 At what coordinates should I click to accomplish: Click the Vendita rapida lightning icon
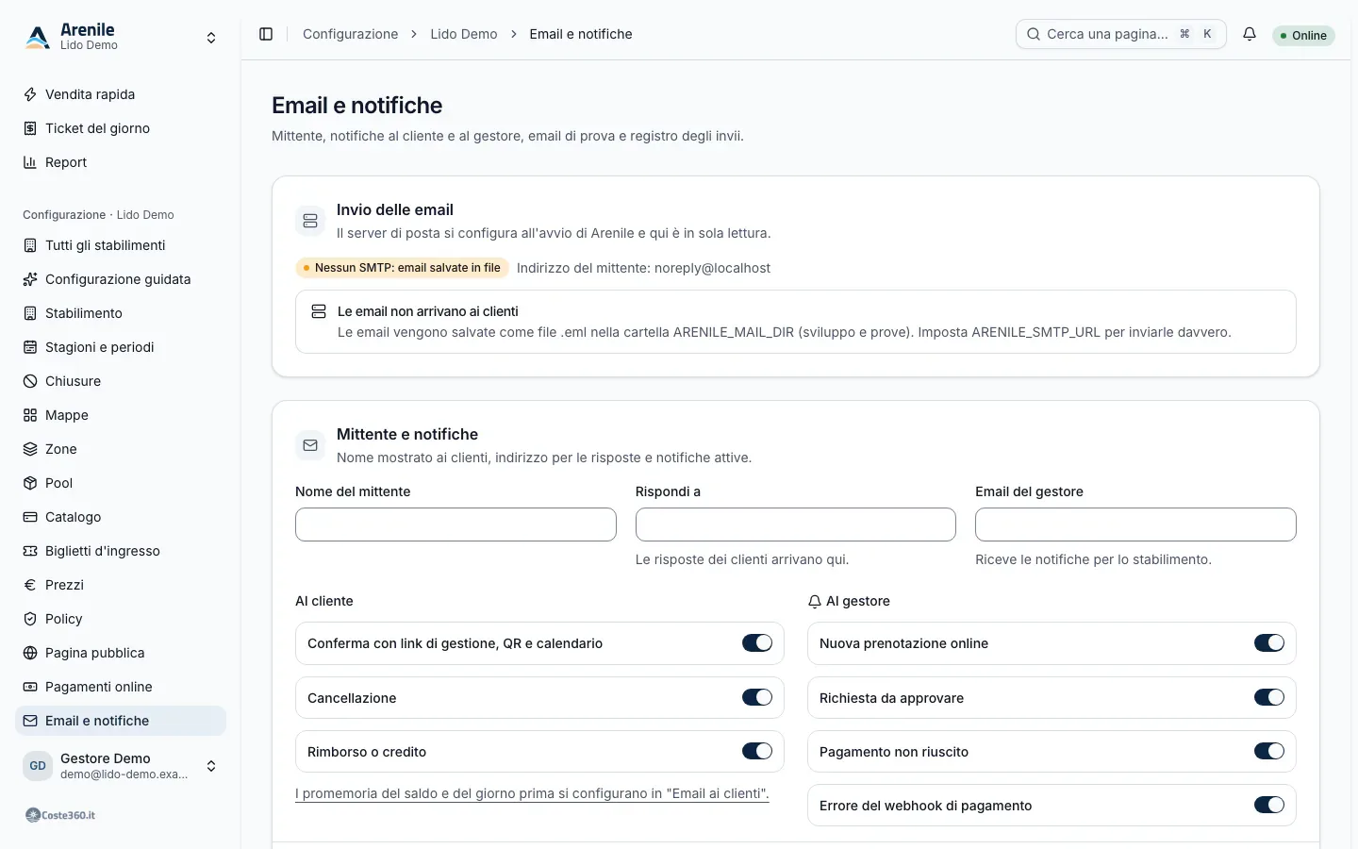[x=30, y=94]
